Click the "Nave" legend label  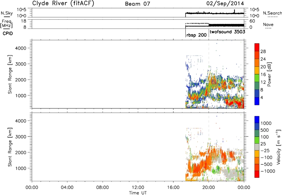[268, 24]
